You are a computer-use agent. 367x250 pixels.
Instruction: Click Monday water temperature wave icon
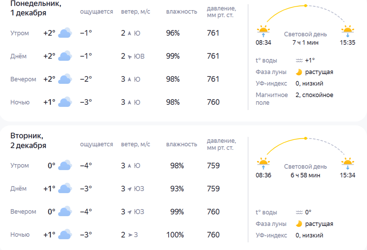click(299, 60)
